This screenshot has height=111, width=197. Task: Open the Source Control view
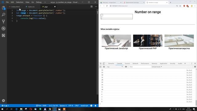point(3,22)
